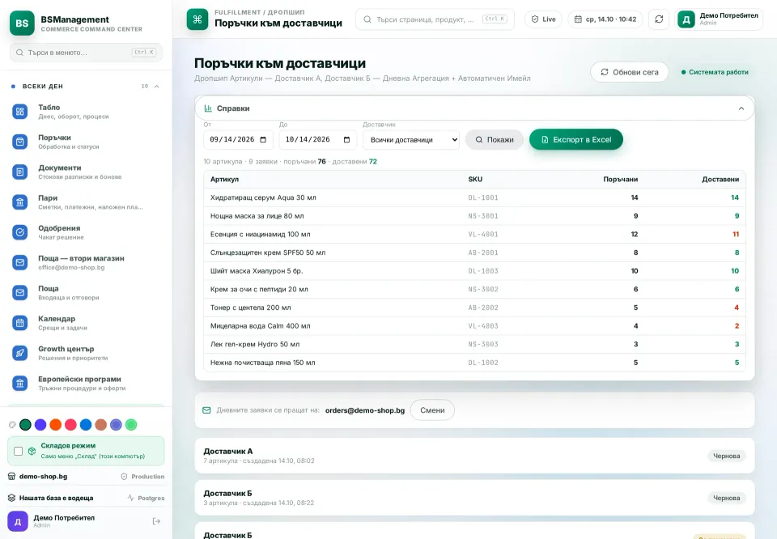The width and height of the screenshot is (777, 539).
Task: Select the dark green theme color swatch
Action: click(x=25, y=425)
